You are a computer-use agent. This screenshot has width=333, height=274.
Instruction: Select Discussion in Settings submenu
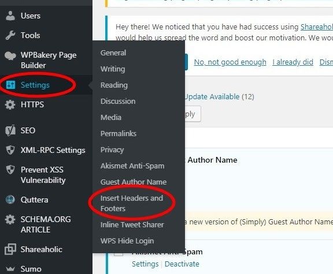pos(118,101)
